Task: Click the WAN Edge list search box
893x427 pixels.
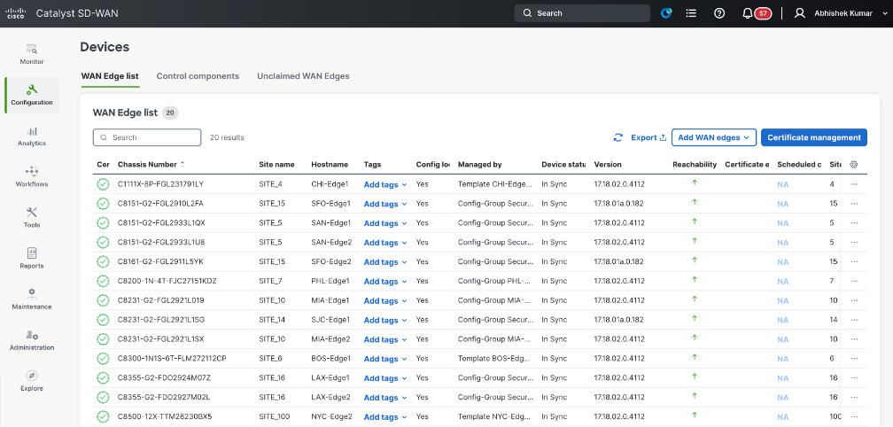Action: (x=147, y=137)
